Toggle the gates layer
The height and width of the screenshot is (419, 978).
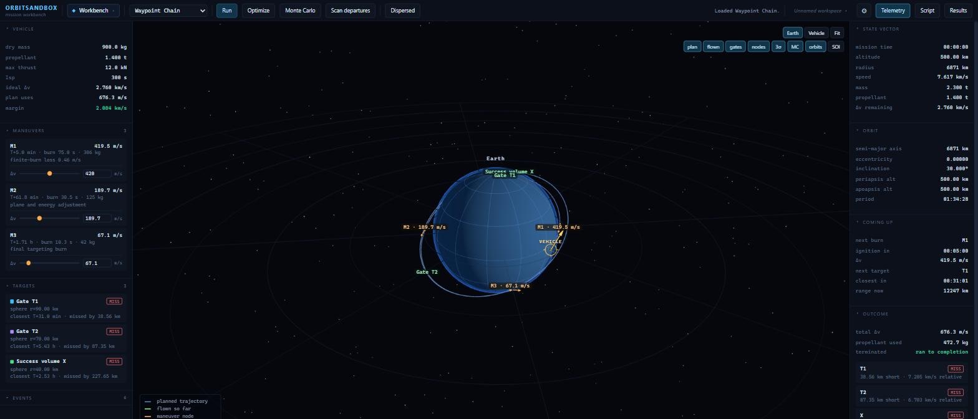pyautogui.click(x=735, y=47)
